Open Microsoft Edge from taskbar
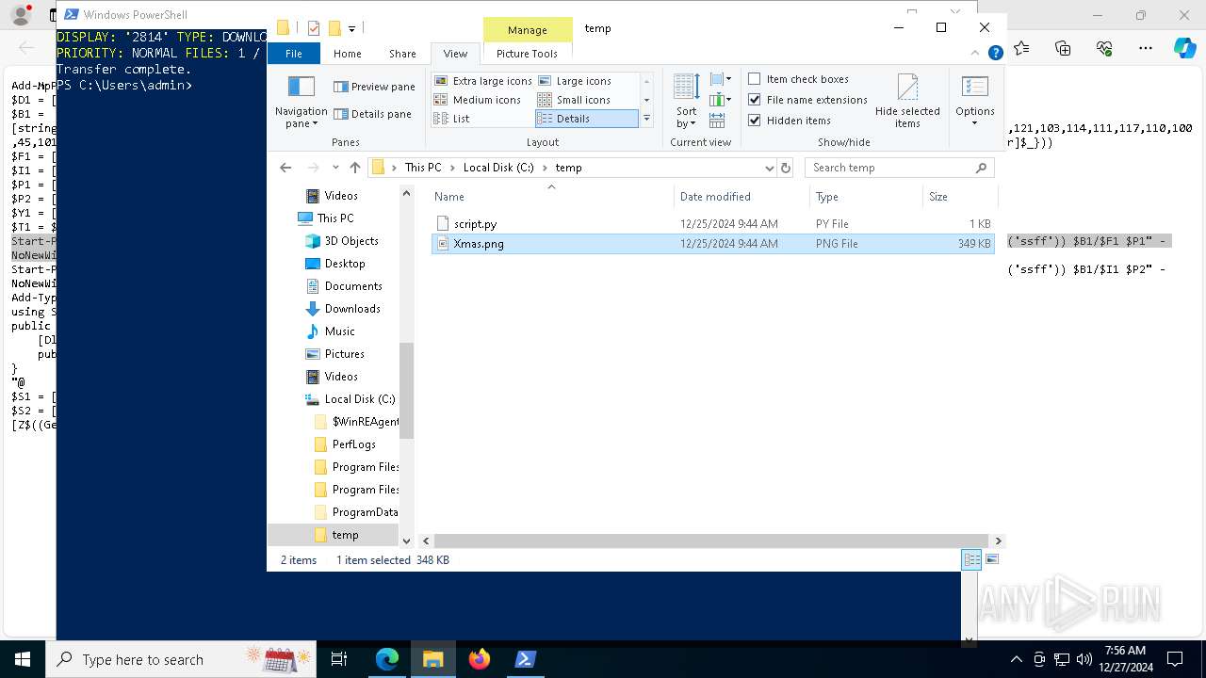This screenshot has width=1206, height=678. (387, 659)
